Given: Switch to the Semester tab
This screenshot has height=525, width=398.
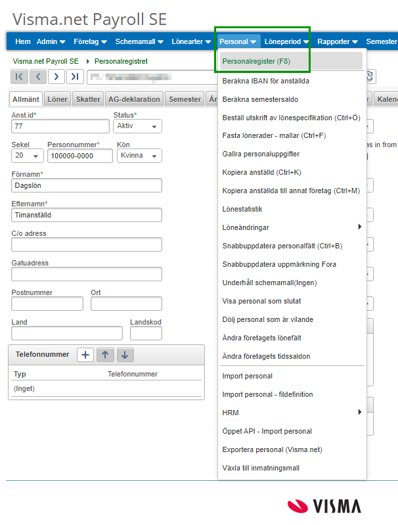Looking at the screenshot, I should [185, 99].
